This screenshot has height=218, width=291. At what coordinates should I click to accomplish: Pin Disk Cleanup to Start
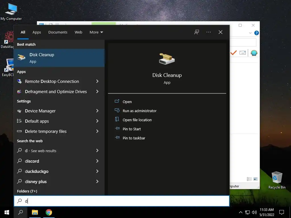coord(132,129)
